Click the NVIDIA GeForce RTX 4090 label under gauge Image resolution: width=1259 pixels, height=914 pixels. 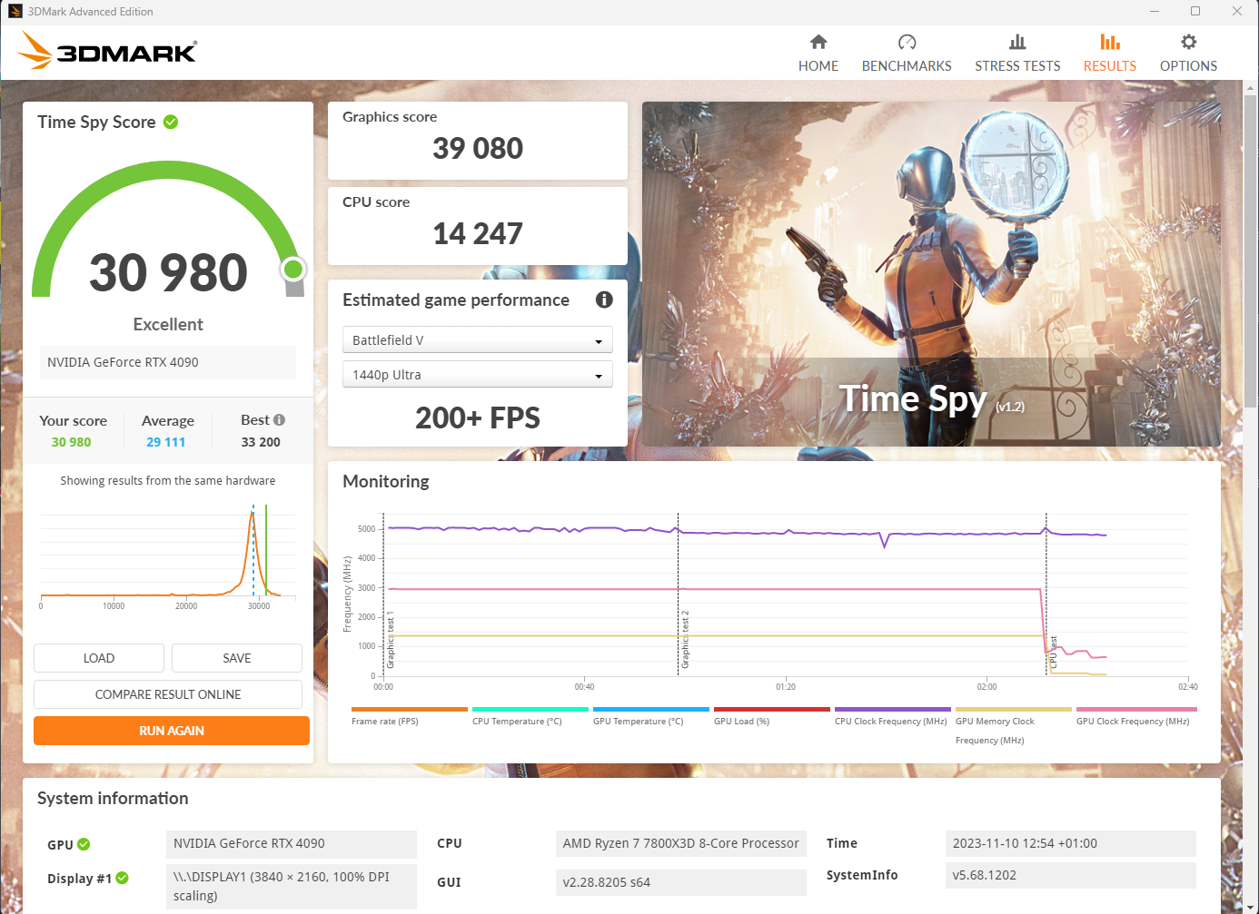click(168, 362)
